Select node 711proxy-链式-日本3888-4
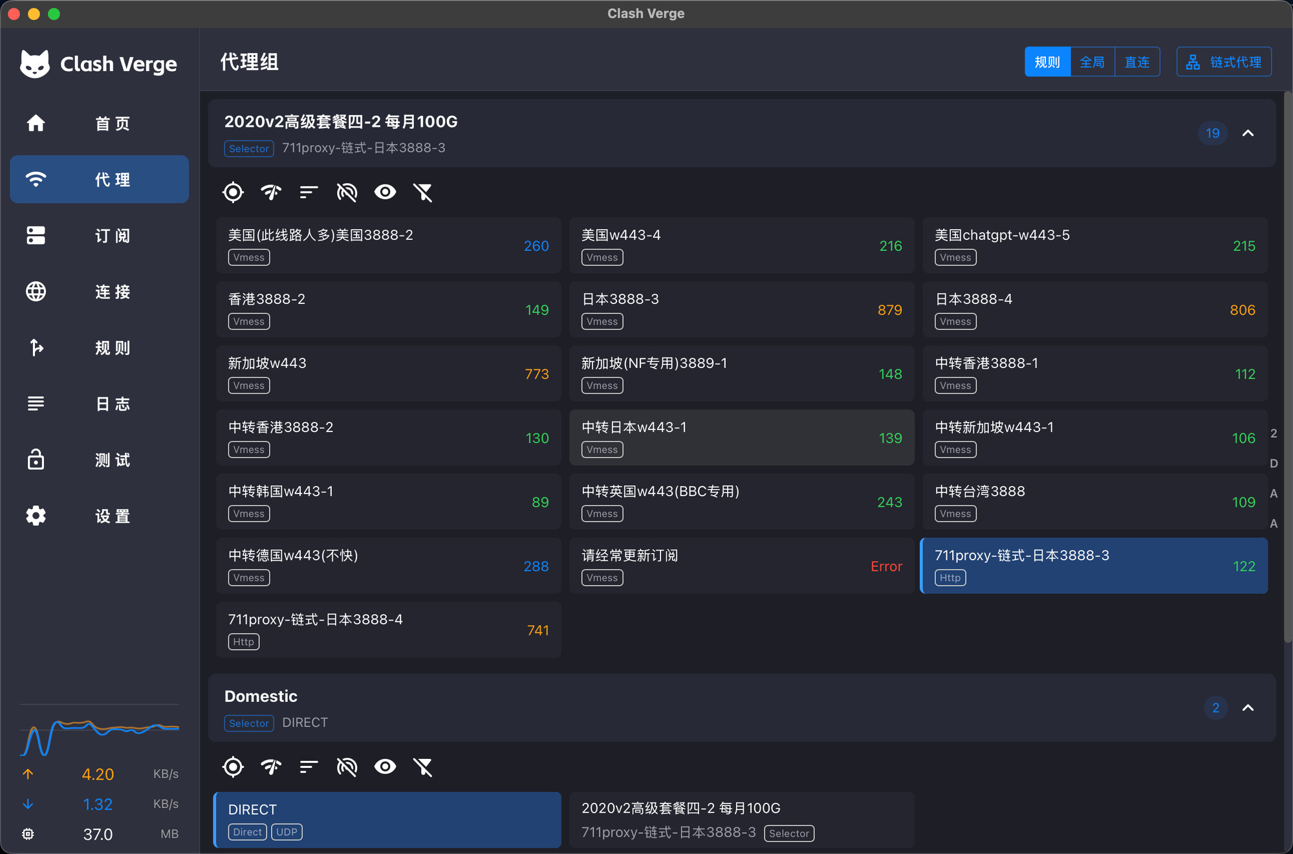The width and height of the screenshot is (1293, 854). pos(389,630)
